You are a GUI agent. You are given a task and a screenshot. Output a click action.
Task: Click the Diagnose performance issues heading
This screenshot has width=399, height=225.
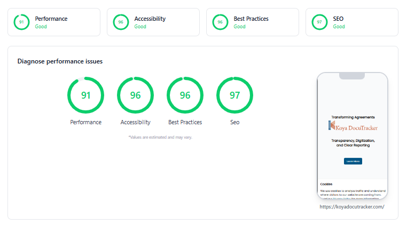(60, 61)
